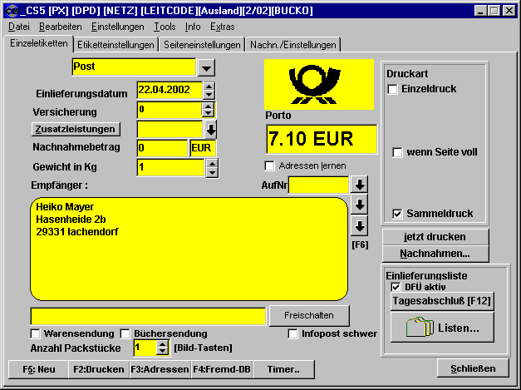Increase Versicherung value
521x390 pixels.
[208, 106]
